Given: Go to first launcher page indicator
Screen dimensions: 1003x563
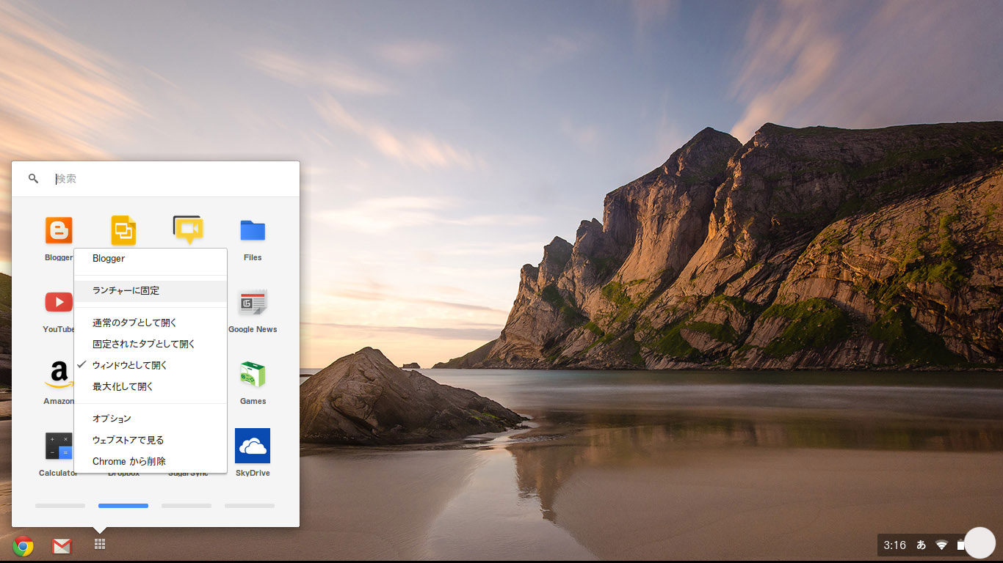Looking at the screenshot, I should [60, 506].
